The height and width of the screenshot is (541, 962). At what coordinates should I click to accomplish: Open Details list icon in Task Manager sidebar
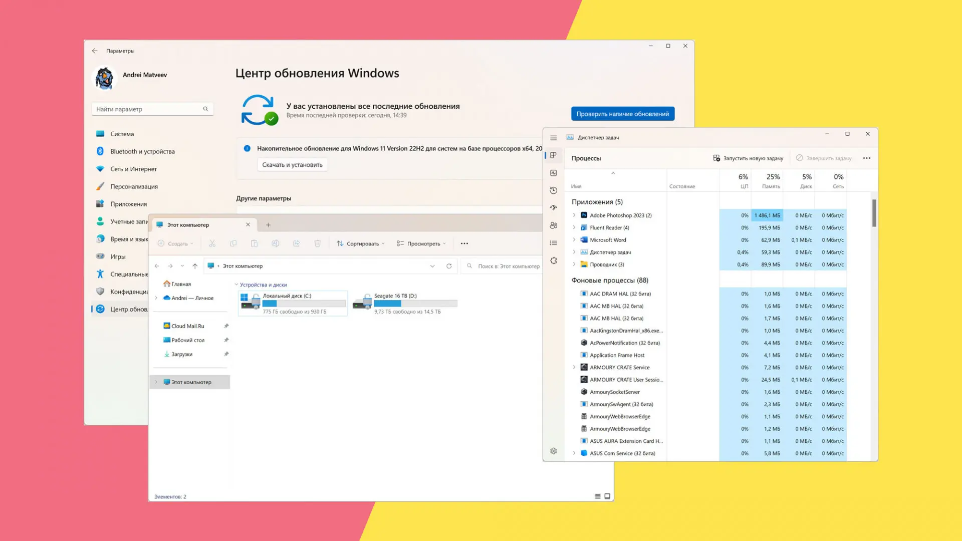[554, 243]
